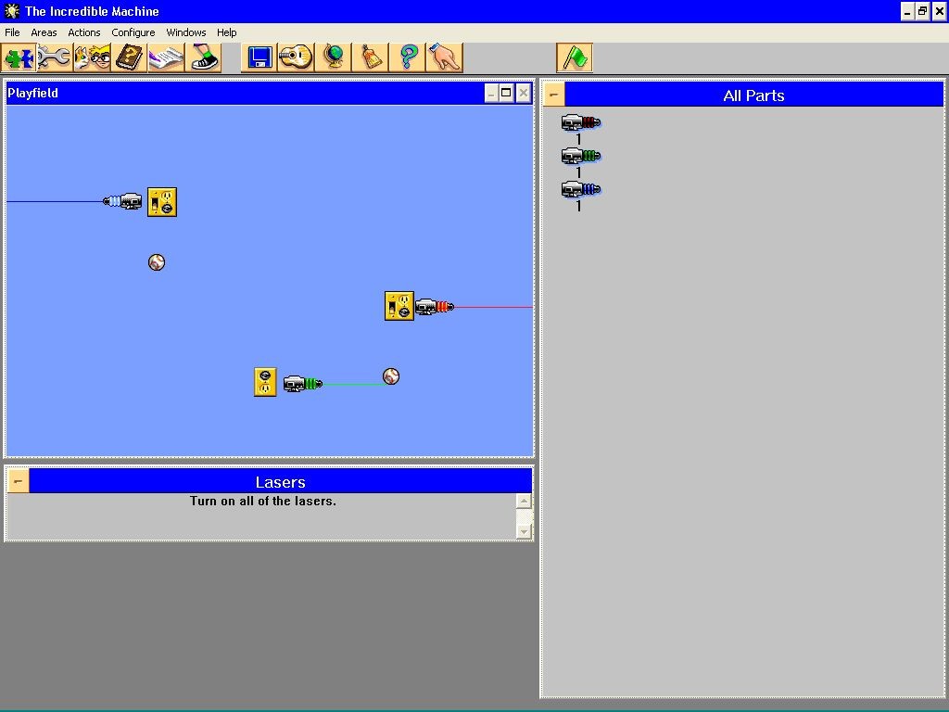Open the Help menu
Viewport: 949px width, 712px height.
pos(226,32)
